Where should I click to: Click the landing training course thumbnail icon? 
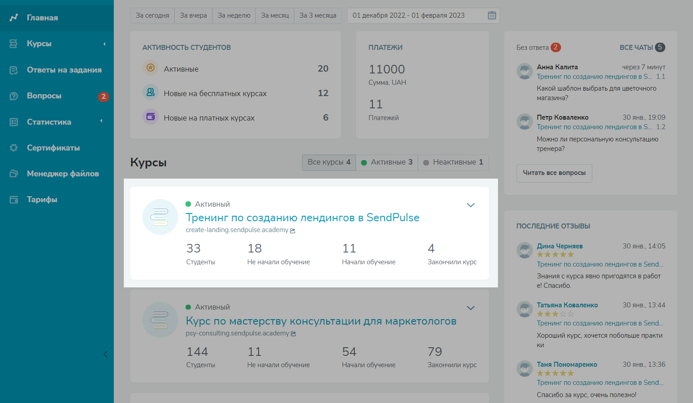(x=160, y=217)
